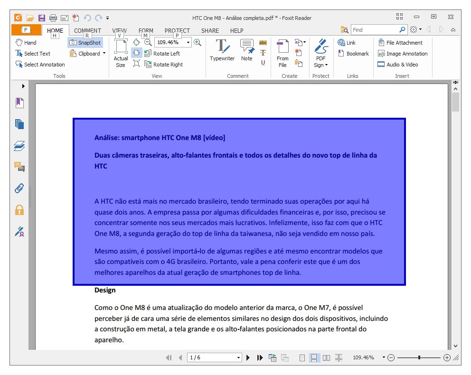Zoom in using the ribbon magnifier
This screenshot has height=375, width=471.
[198, 42]
